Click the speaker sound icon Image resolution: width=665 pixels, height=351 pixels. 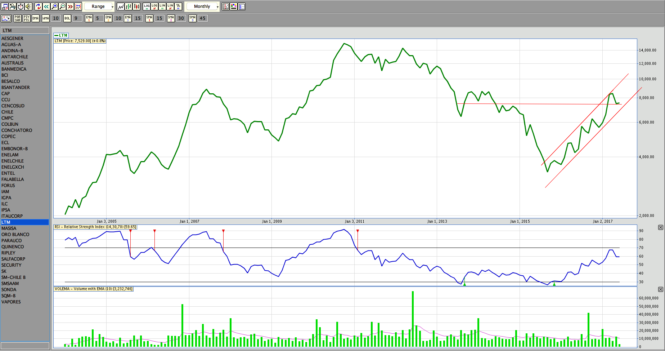[28, 6]
